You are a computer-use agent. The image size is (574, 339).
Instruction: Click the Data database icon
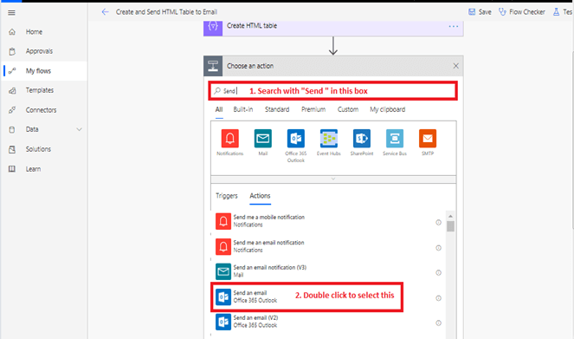click(x=12, y=129)
